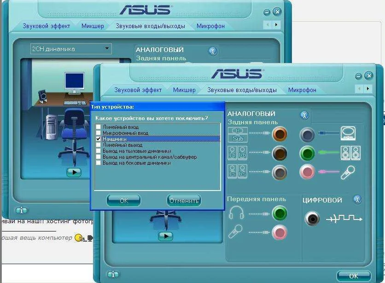The image size is (385, 283).
Task: Check the Линейный выход checkbox
Action: point(98,145)
